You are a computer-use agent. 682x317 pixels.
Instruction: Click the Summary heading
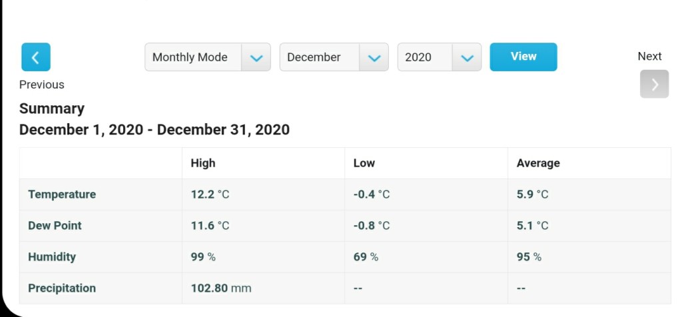(52, 109)
